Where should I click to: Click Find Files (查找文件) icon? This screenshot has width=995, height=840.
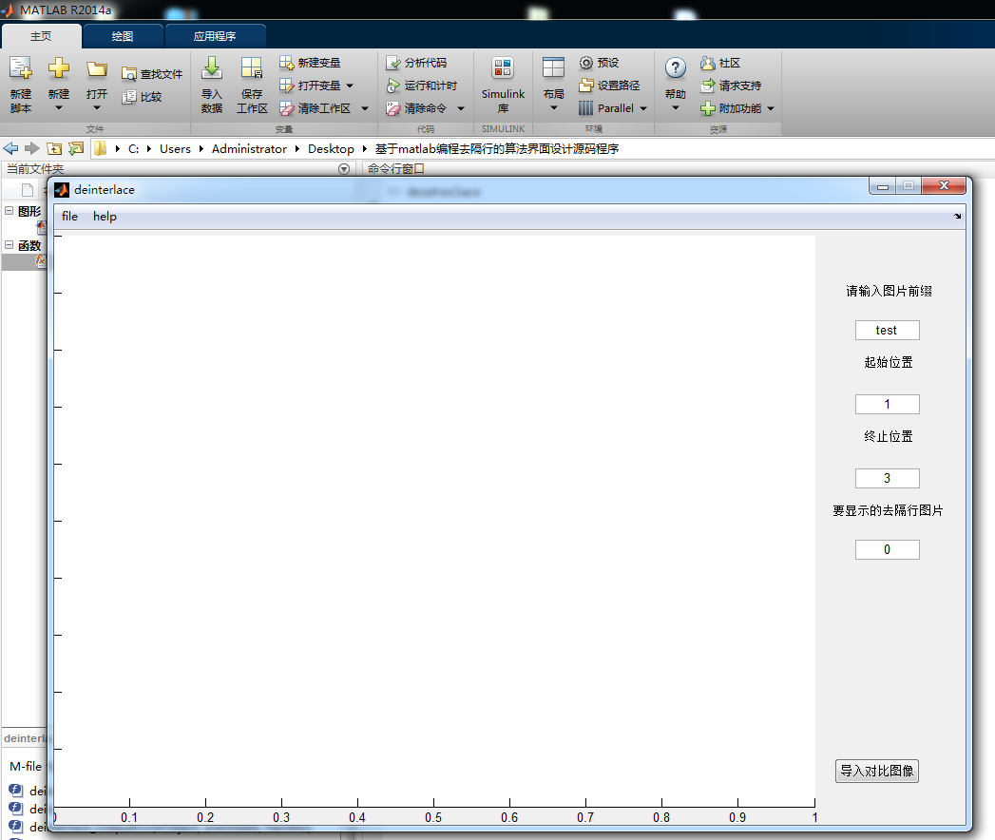point(129,74)
